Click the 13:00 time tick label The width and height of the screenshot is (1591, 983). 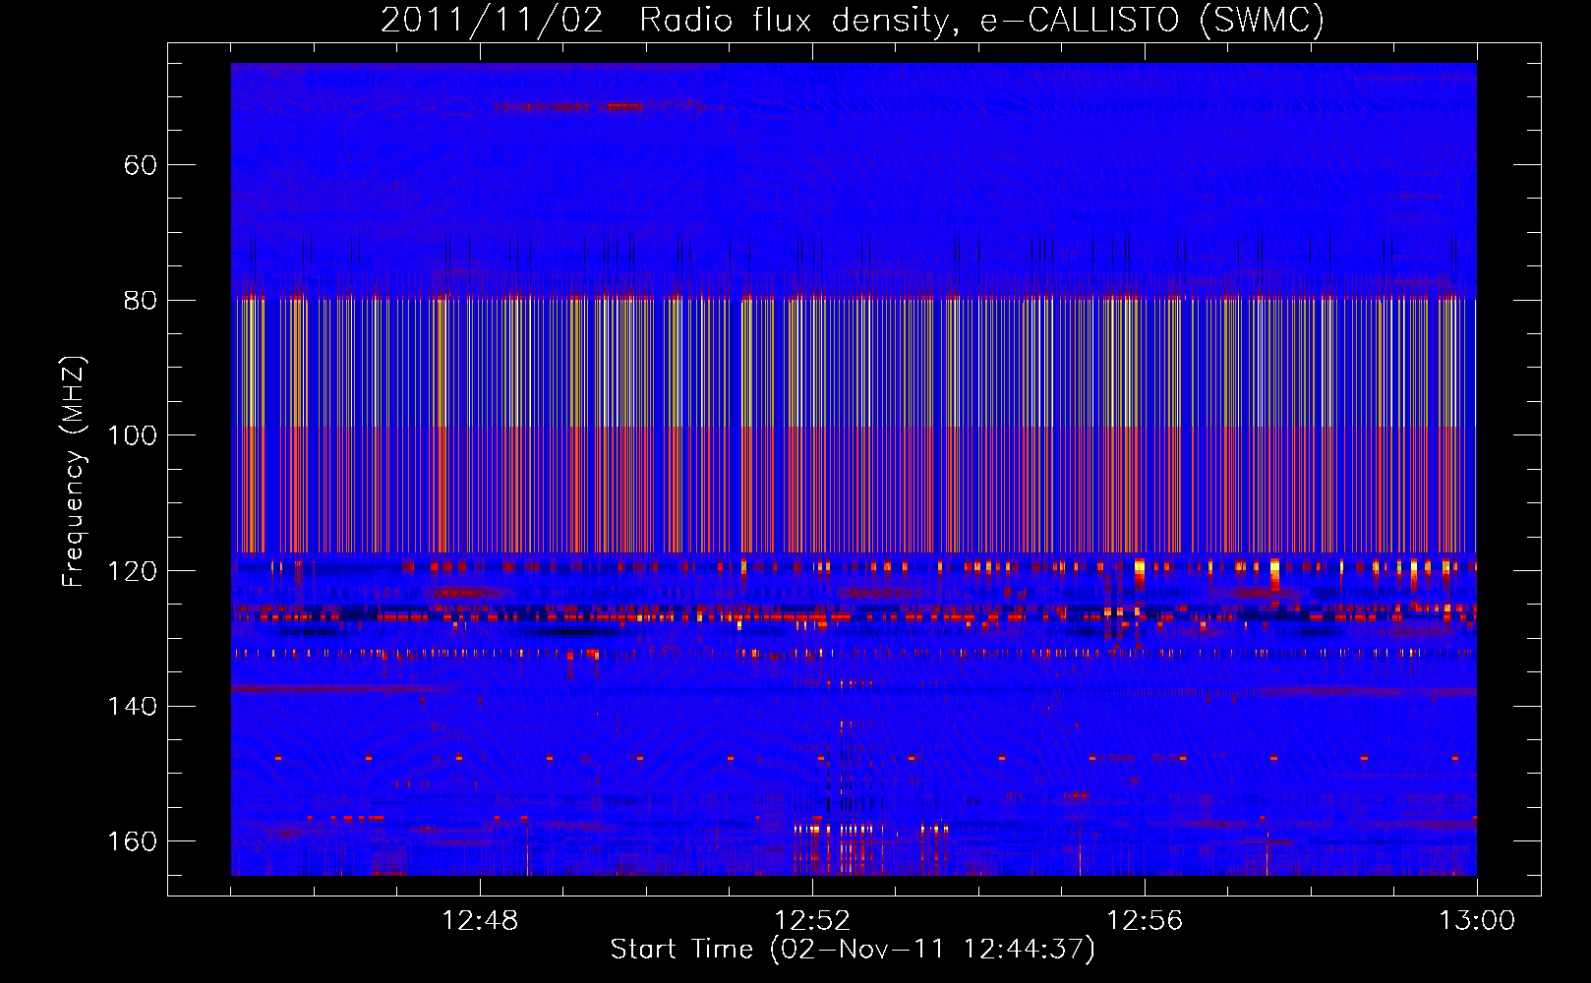[1477, 921]
